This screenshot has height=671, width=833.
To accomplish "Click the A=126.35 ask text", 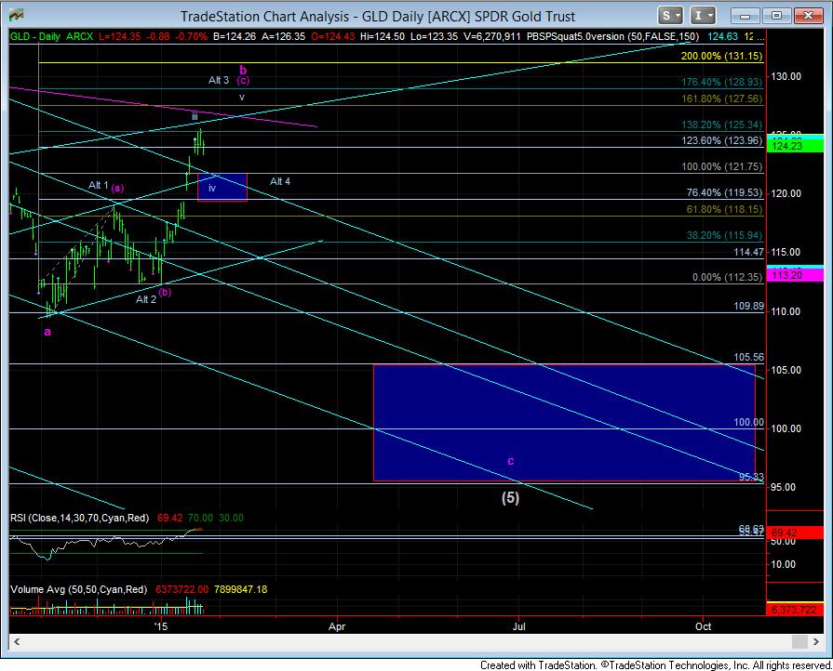I will click(x=284, y=36).
